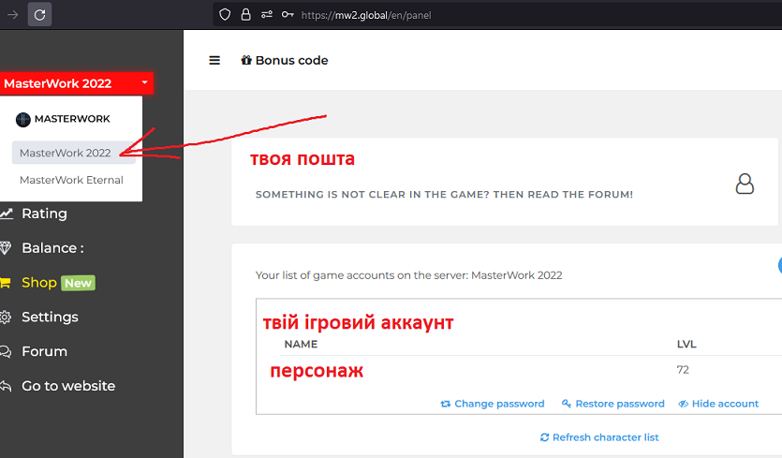Click the Forum chat bubbles icon
Screen dimensions: 782x458
[x=6, y=352]
